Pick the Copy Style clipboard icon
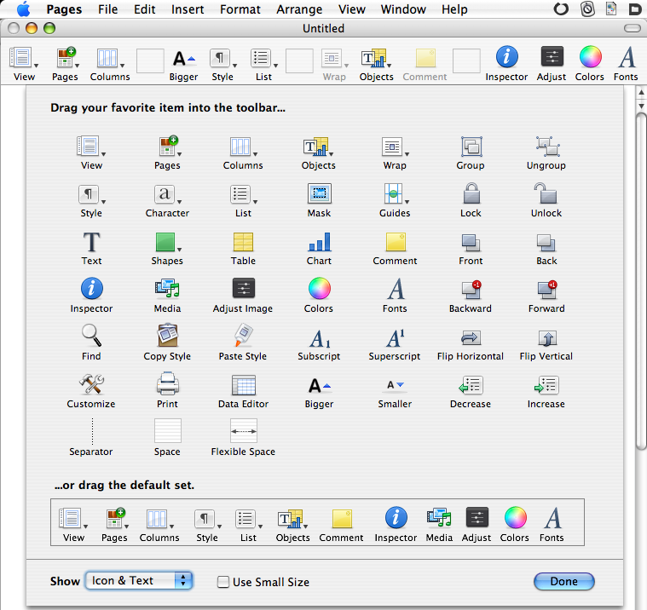647x610 pixels. [x=168, y=336]
